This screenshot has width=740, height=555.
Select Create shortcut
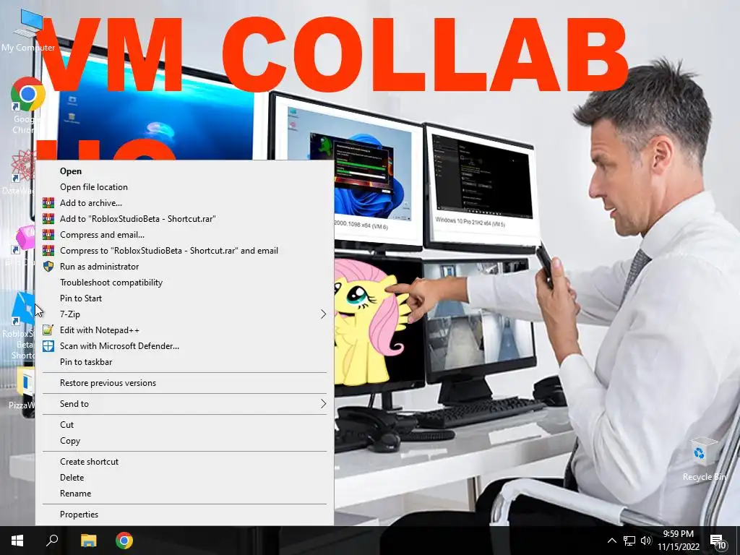(184, 462)
